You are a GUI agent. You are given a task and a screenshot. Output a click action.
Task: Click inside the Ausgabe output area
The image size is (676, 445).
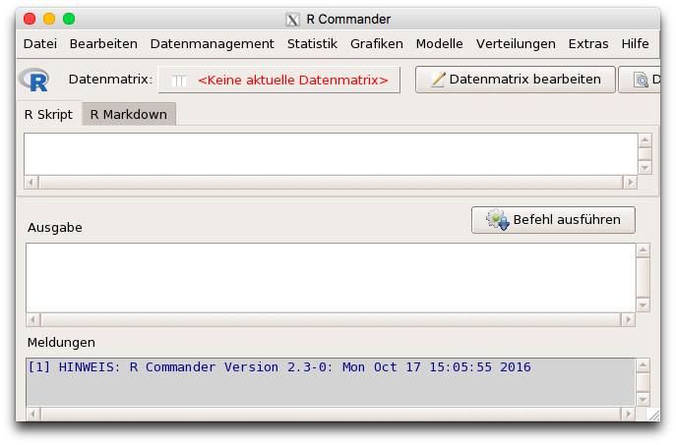tap(331, 278)
